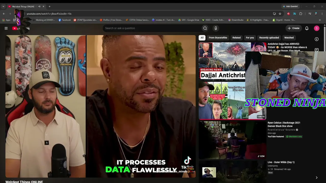Switch to the Weirdest Things ONLINE tab
Screen dimensions: 326x183
tap(24, 7)
